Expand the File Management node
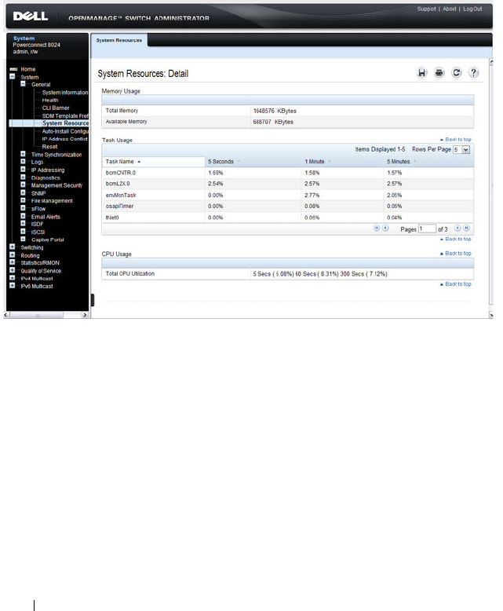 pos(23,200)
